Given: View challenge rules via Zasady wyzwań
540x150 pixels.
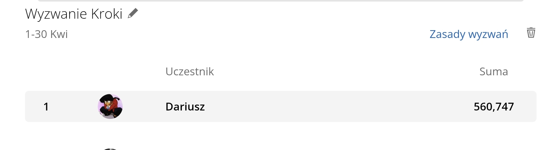Looking at the screenshot, I should (469, 34).
